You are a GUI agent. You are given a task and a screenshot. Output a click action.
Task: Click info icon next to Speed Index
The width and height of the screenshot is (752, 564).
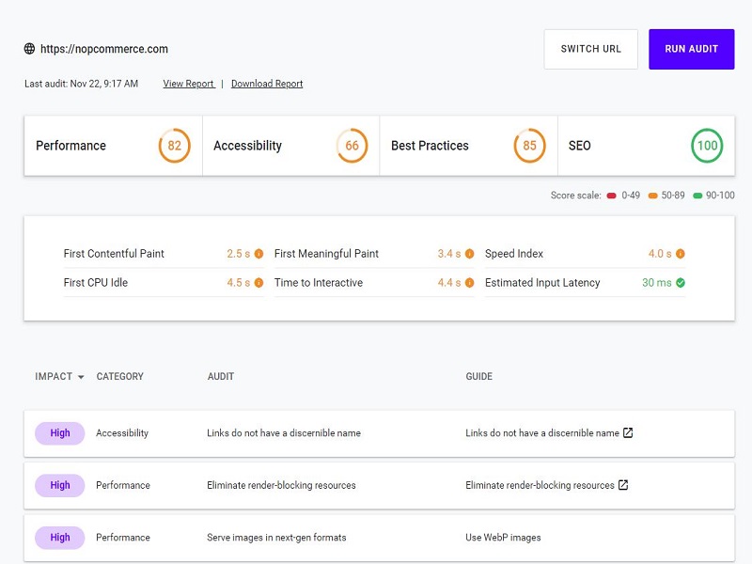tap(680, 254)
